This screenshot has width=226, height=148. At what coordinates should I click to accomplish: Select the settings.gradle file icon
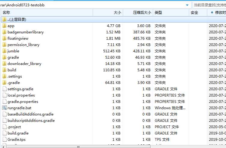click(4, 89)
